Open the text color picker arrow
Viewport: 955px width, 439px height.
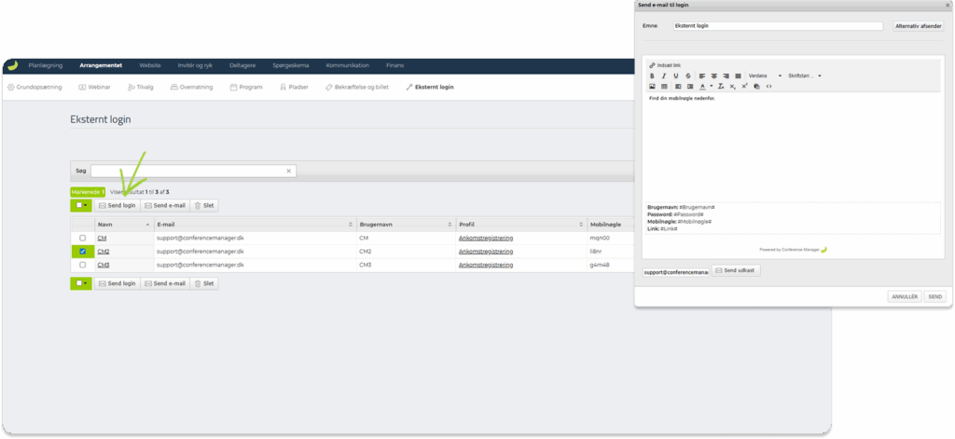click(x=712, y=86)
